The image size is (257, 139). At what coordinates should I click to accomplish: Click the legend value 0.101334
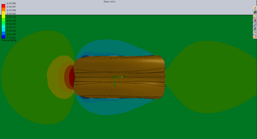pos(11,17)
